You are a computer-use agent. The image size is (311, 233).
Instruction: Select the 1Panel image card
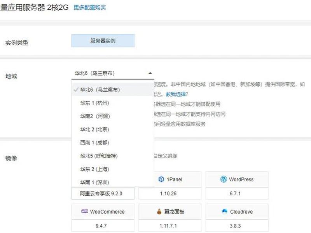click(170, 179)
